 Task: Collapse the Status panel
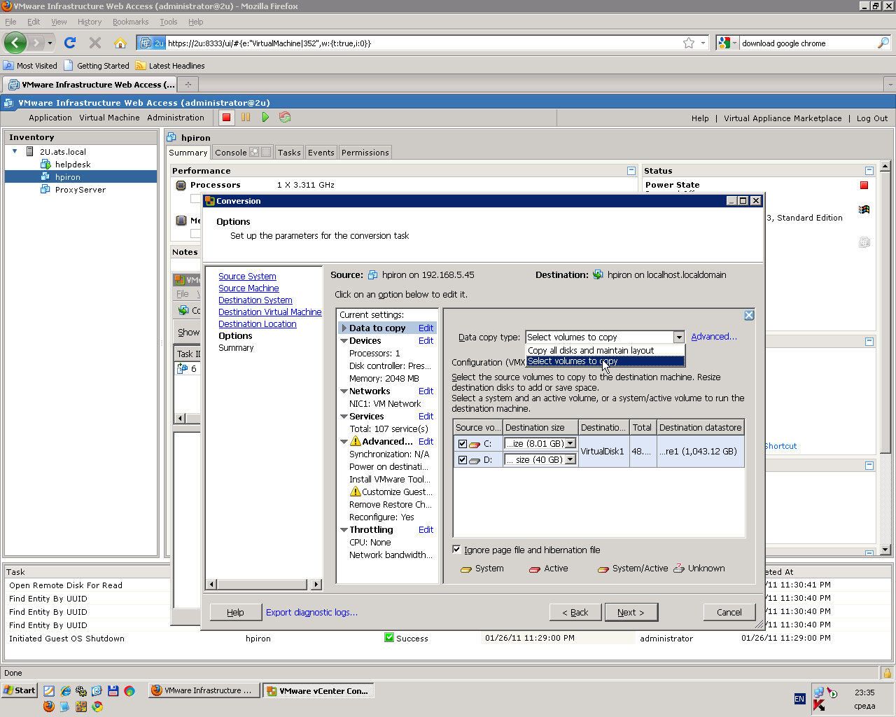[x=869, y=171]
